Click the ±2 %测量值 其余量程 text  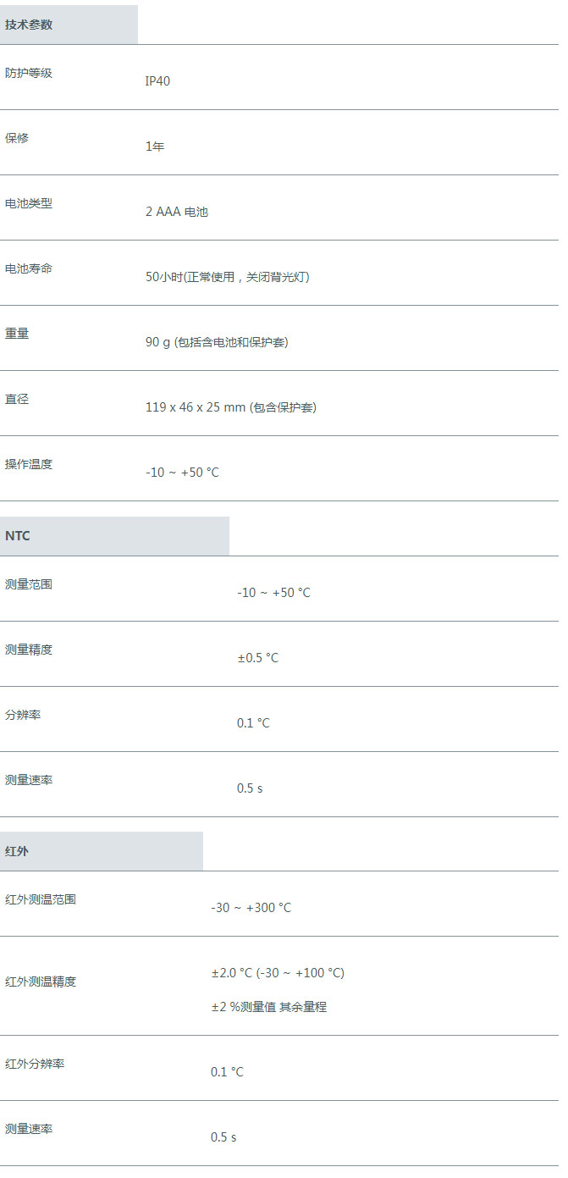pyautogui.click(x=268, y=1007)
